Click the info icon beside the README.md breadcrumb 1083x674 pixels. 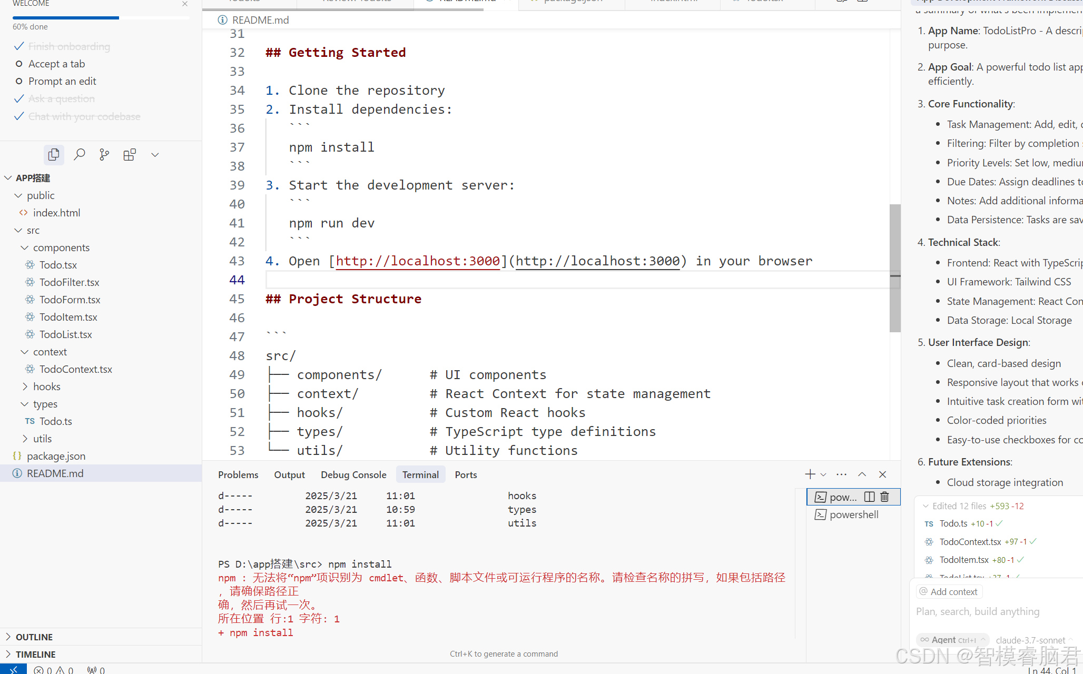(x=223, y=20)
